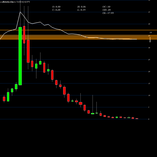Click the 15 price axis label

click(x=149, y=84)
